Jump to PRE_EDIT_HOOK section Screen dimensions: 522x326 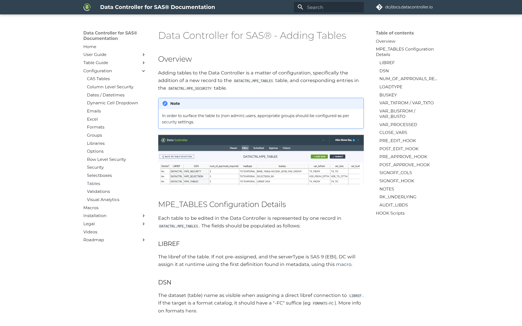397,141
